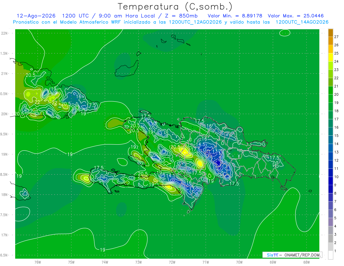Click the "19N" latitude axis label
This screenshot has height=266, width=344.
4,154
